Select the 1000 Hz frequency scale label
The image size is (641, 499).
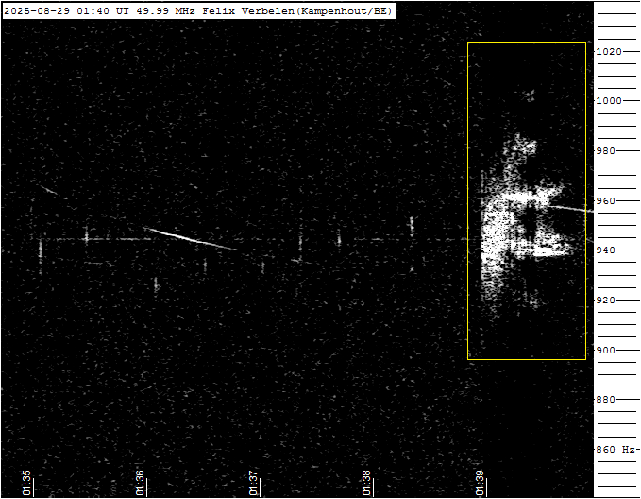609,101
